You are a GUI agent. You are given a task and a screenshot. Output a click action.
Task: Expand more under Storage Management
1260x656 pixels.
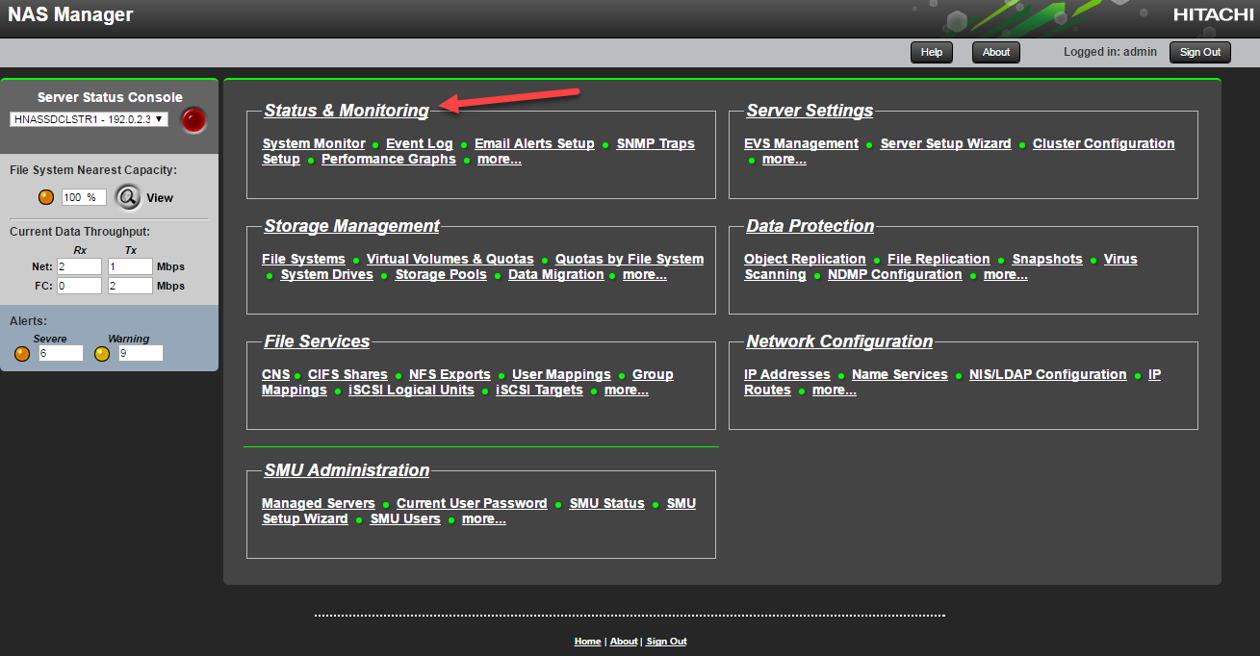tap(645, 274)
